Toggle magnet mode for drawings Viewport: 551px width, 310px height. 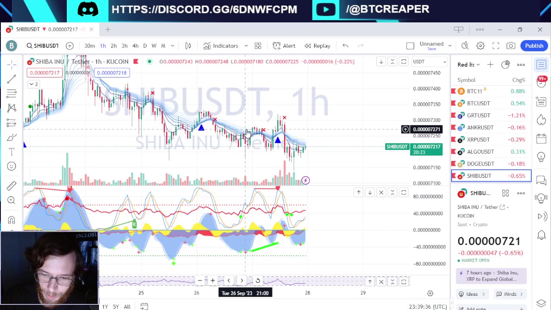(12, 220)
